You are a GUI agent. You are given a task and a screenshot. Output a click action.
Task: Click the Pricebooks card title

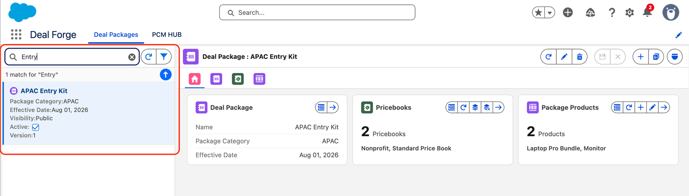[x=393, y=107]
